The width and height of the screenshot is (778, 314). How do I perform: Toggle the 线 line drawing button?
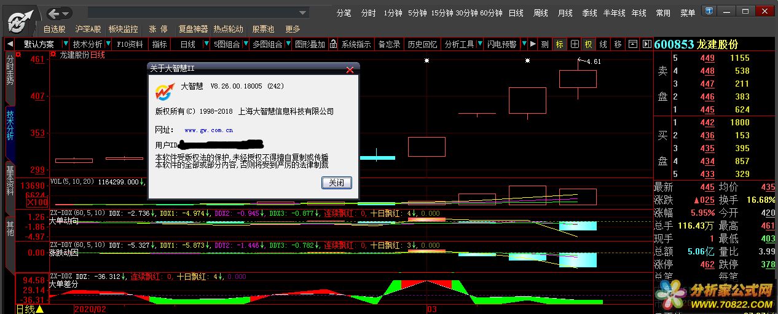603,44
